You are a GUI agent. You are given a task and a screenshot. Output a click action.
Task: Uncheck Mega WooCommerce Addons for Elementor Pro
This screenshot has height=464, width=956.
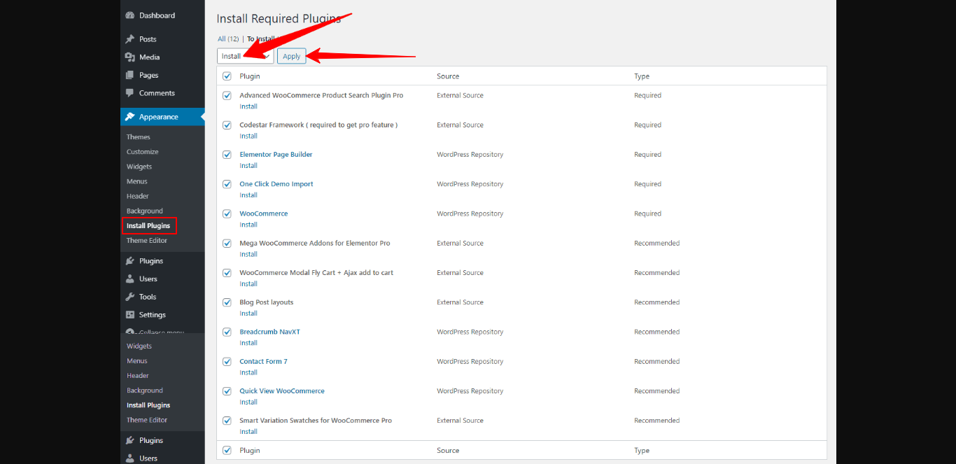227,244
